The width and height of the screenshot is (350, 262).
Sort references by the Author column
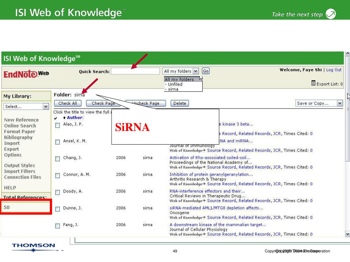[x=75, y=117]
